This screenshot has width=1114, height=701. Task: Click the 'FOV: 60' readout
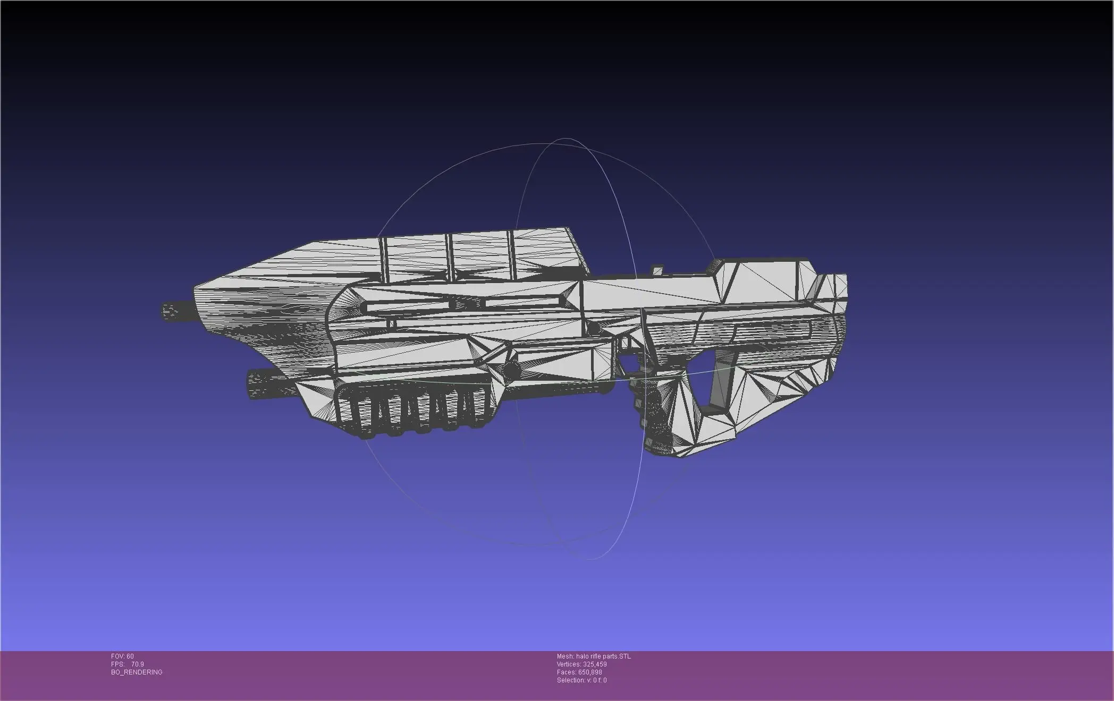point(122,656)
